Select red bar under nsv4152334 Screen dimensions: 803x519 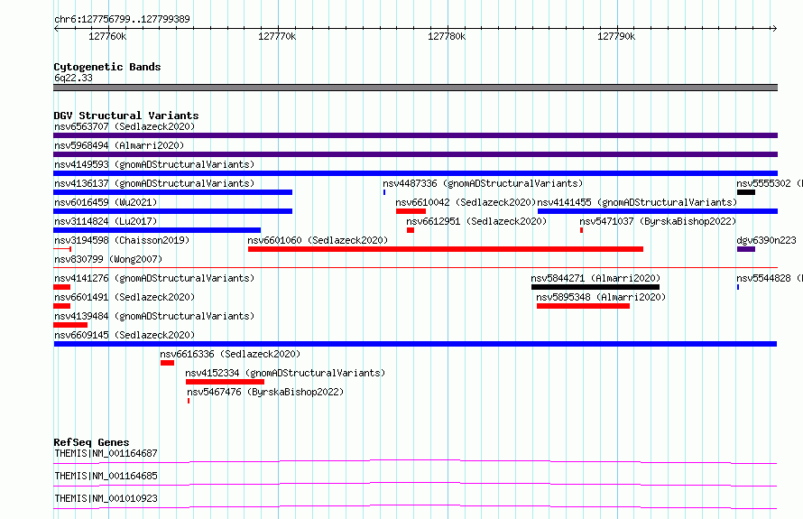225,382
